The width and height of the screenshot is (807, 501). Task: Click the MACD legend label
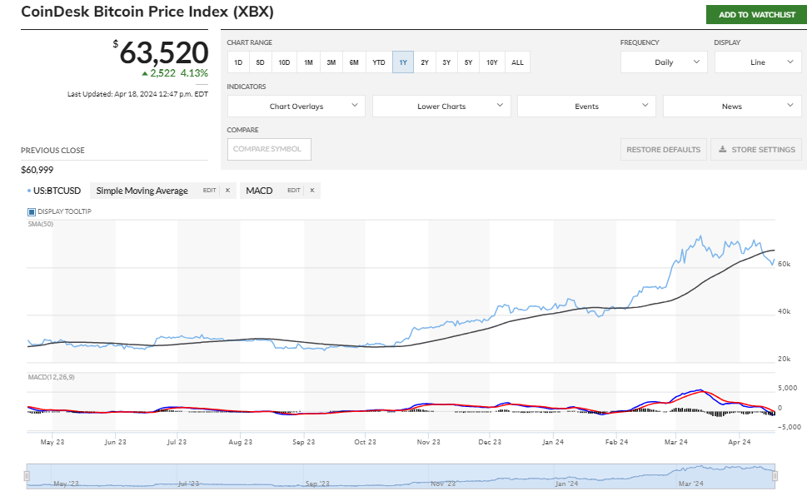pos(259,191)
